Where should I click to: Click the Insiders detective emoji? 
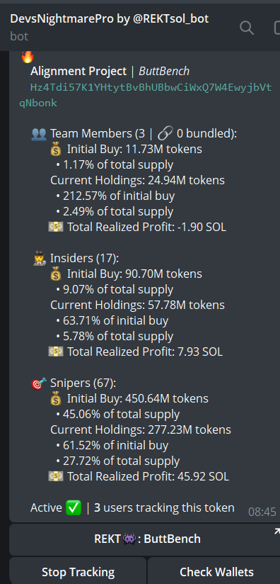point(39,259)
